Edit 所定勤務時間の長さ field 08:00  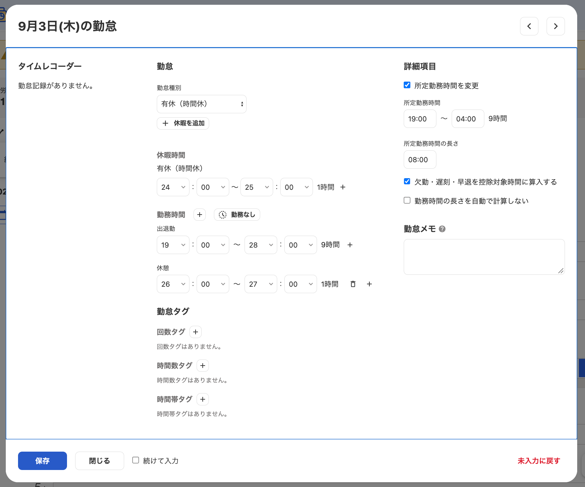click(420, 159)
